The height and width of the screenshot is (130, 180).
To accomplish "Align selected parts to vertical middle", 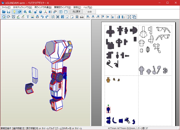I will coord(107,17).
